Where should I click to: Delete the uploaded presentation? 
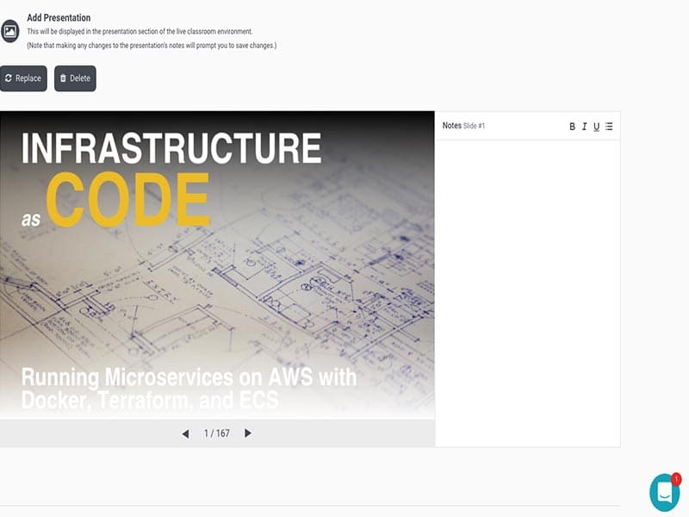tap(75, 78)
